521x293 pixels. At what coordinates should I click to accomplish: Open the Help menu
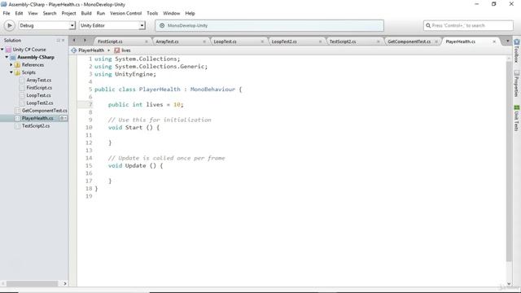pos(190,13)
